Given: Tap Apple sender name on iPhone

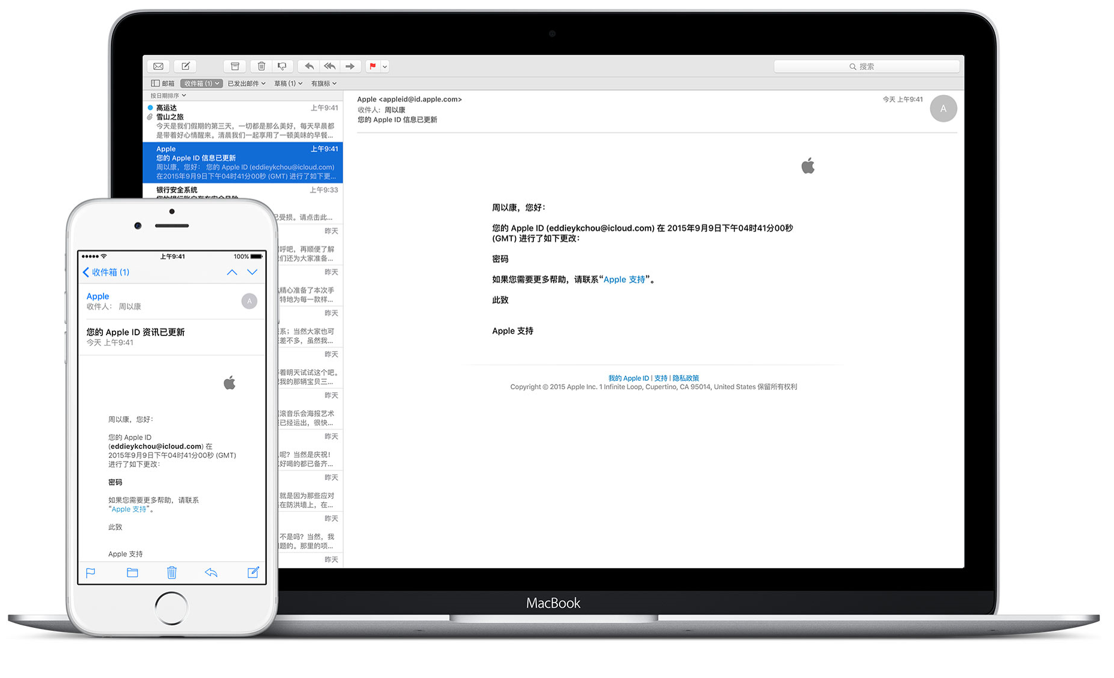Looking at the screenshot, I should 98,297.
